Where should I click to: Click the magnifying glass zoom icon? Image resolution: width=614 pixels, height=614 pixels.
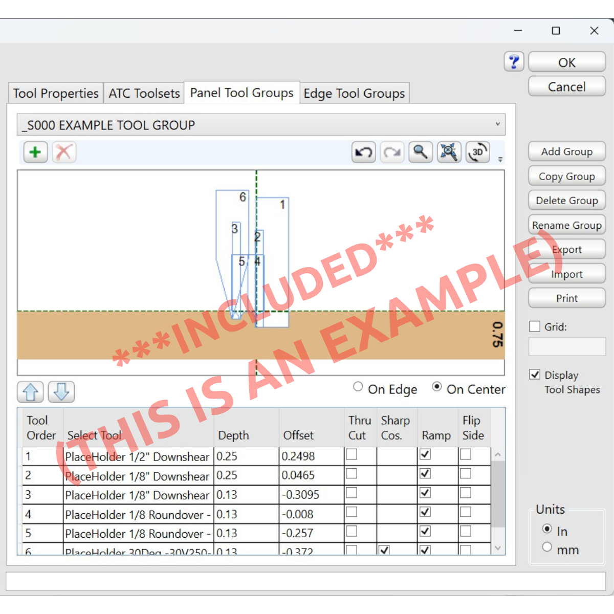pos(421,152)
